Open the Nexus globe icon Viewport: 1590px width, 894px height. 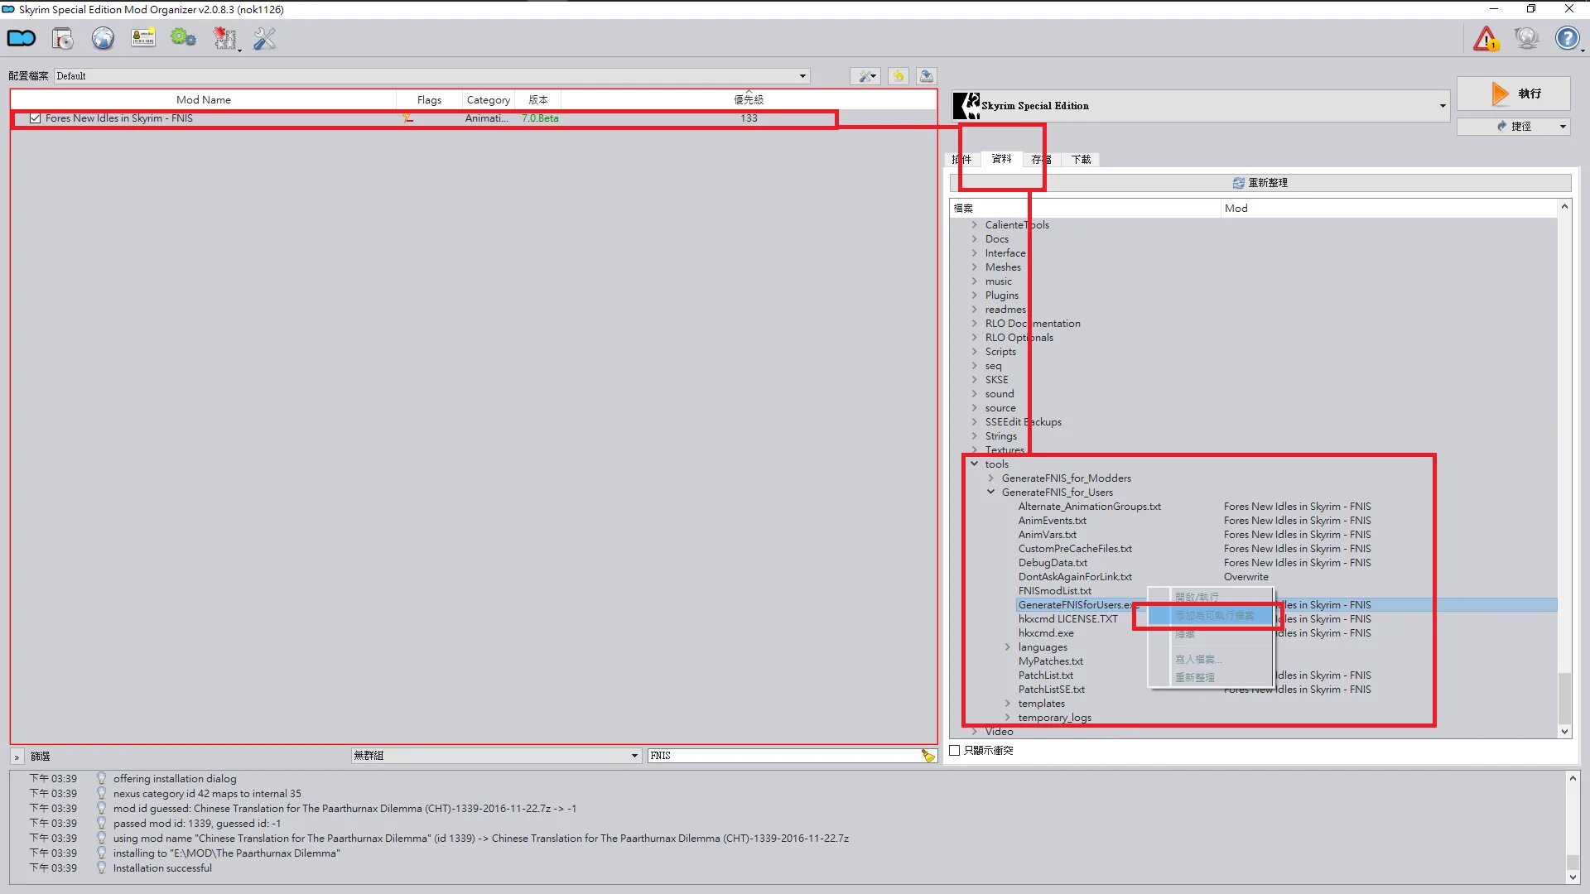click(103, 38)
